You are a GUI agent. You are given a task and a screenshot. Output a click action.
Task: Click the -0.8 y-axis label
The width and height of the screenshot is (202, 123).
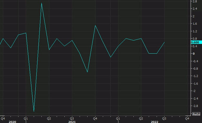195,69
